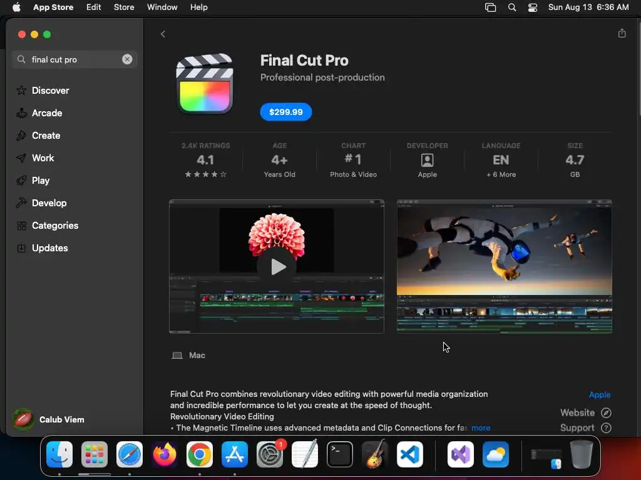Open Control Center in menu bar
641x480 pixels.
(533, 7)
